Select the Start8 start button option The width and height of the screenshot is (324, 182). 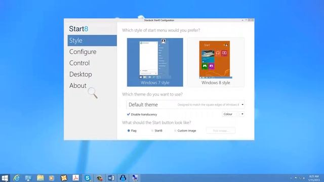tap(152, 130)
